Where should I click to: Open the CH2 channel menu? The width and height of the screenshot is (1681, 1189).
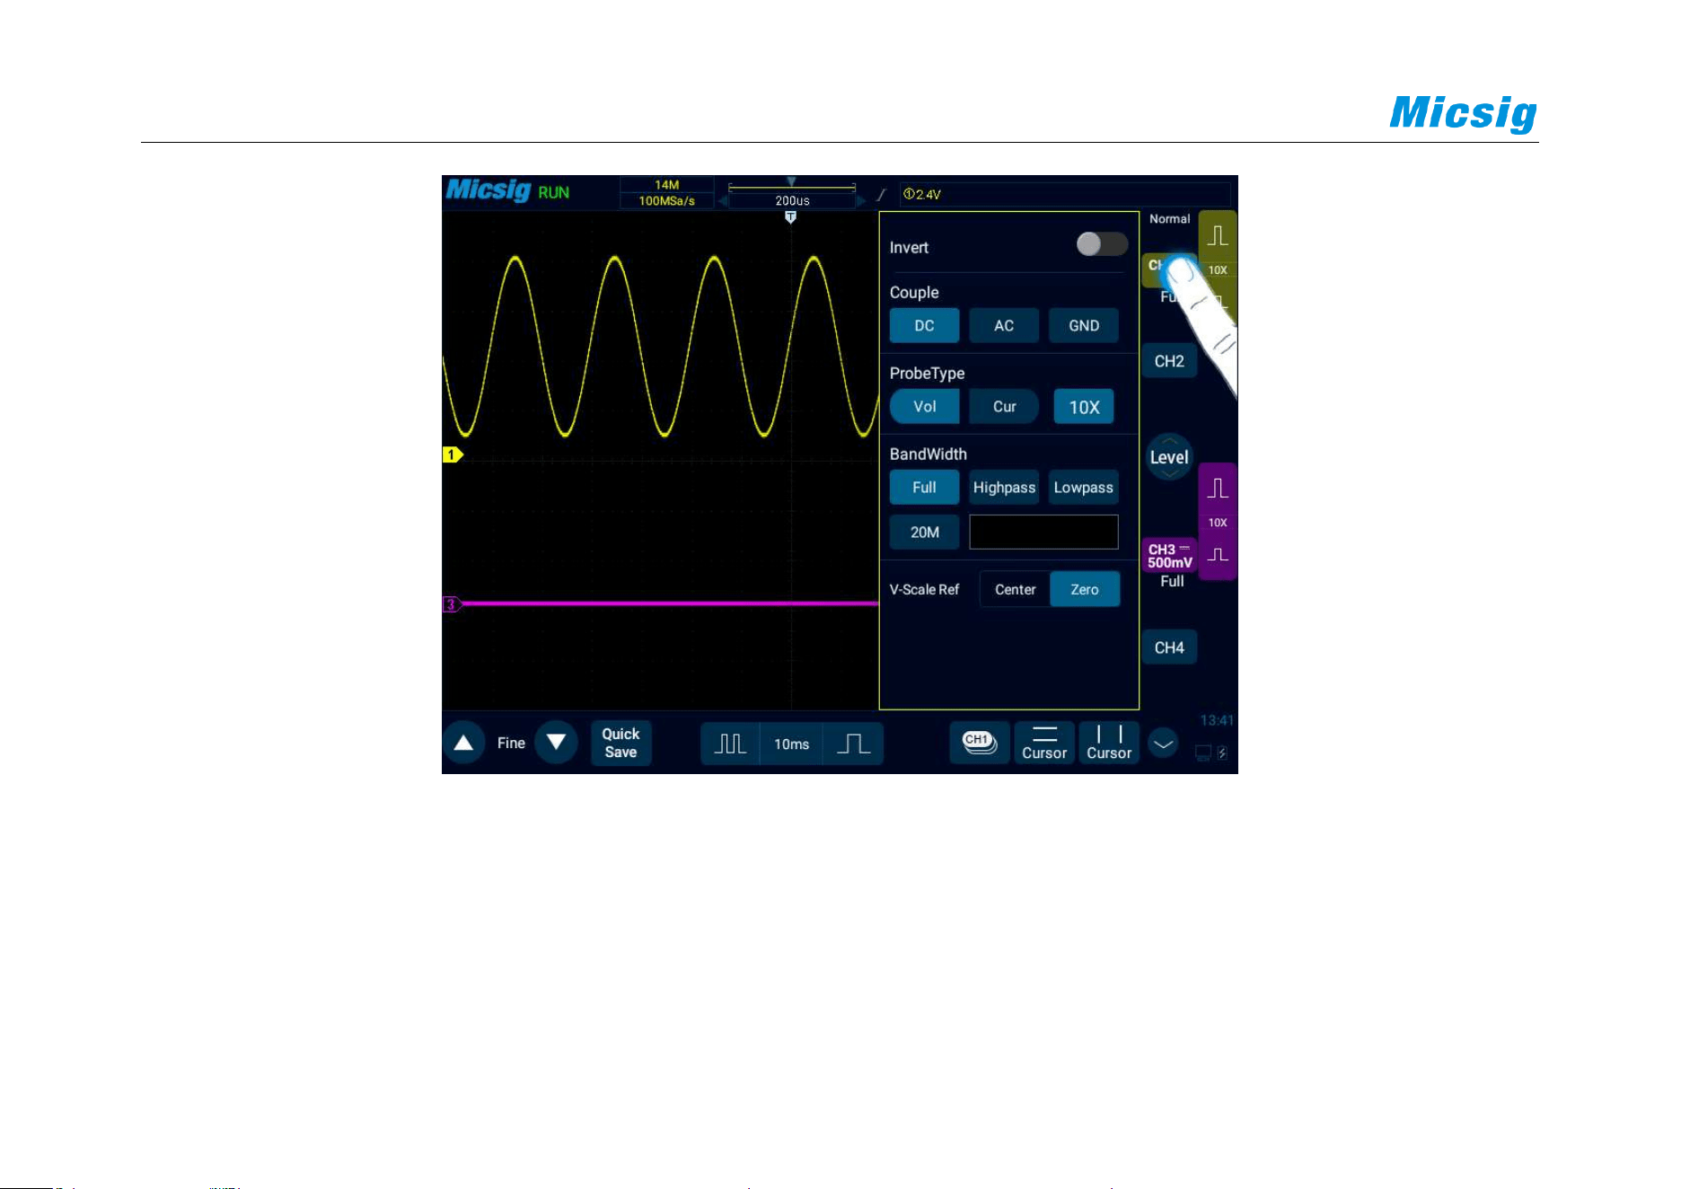click(1169, 361)
